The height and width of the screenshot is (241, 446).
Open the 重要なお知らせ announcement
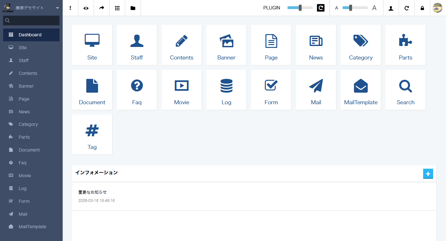92,193
